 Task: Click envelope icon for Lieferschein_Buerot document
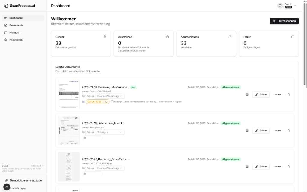coord(247,130)
